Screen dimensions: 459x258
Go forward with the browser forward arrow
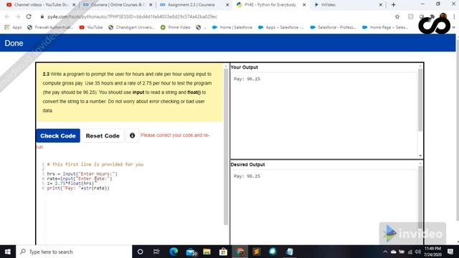[x=17, y=16]
